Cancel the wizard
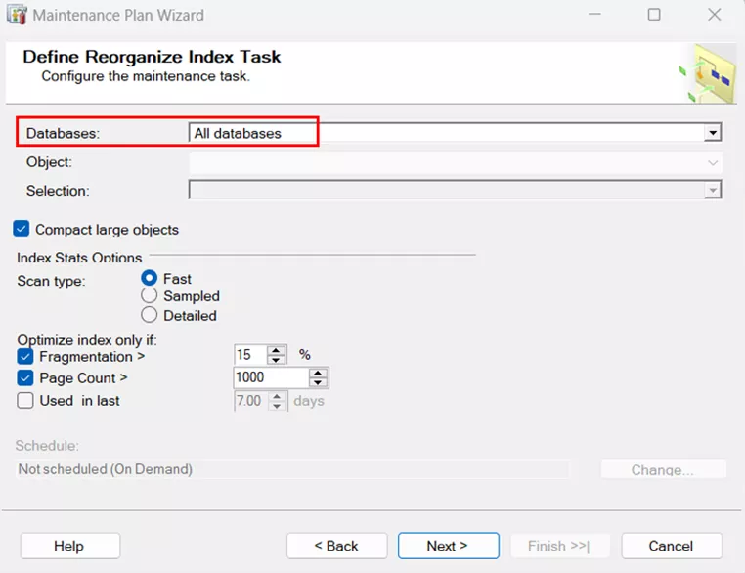The height and width of the screenshot is (573, 745). click(x=672, y=546)
